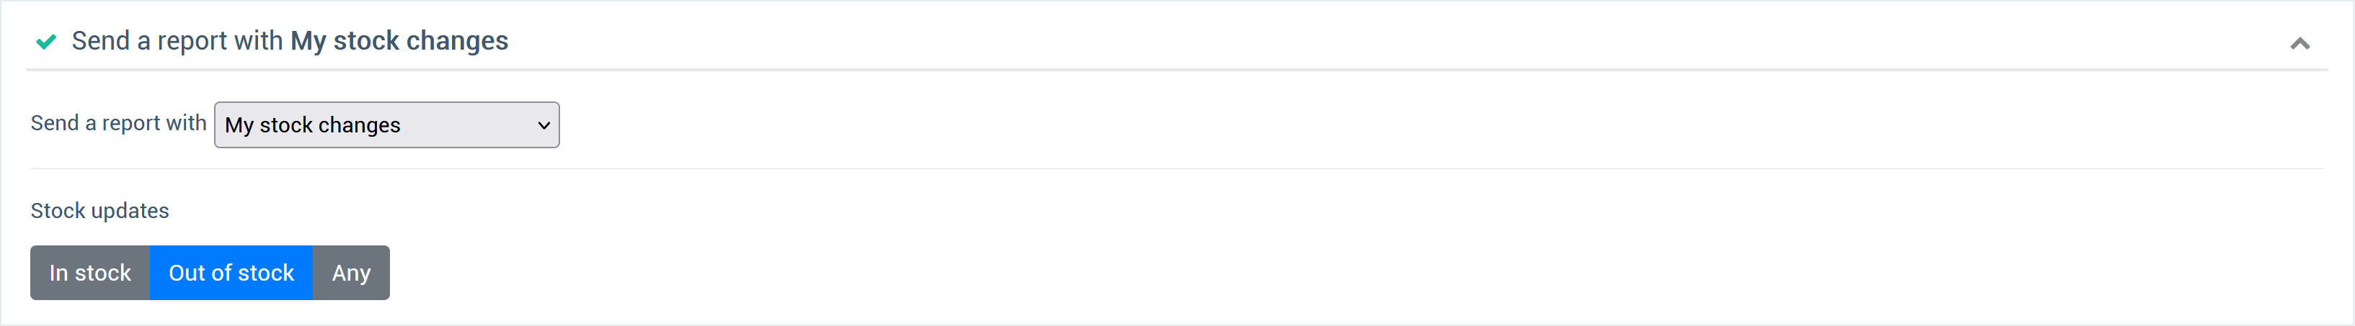Viewport: 2355px width, 326px height.
Task: Click the Stock updates label
Action: point(99,211)
